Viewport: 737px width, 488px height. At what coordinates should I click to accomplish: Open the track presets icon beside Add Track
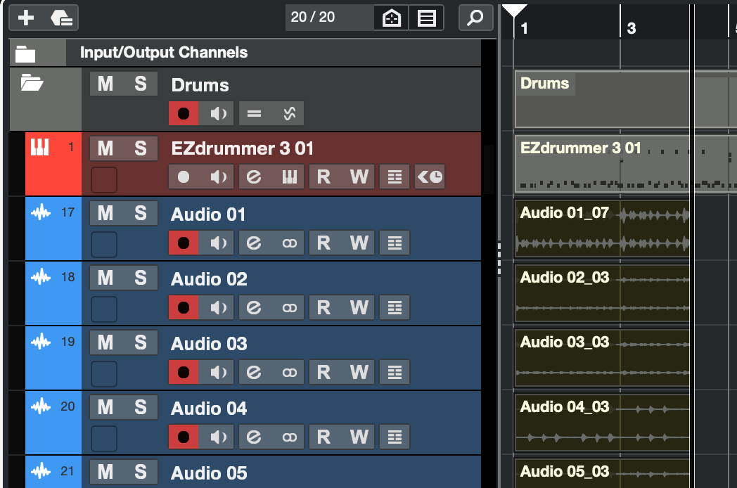point(62,18)
